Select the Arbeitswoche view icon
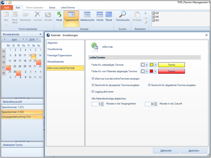The image size is (211, 158). click(x=87, y=14)
